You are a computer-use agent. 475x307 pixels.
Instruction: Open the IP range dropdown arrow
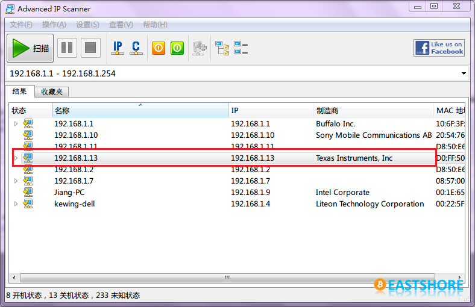click(464, 73)
